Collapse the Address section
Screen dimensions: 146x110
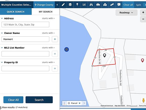[x=2, y=18]
